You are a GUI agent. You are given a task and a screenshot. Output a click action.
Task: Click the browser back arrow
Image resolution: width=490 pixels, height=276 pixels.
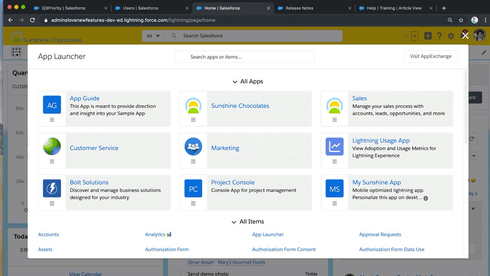tap(11, 20)
